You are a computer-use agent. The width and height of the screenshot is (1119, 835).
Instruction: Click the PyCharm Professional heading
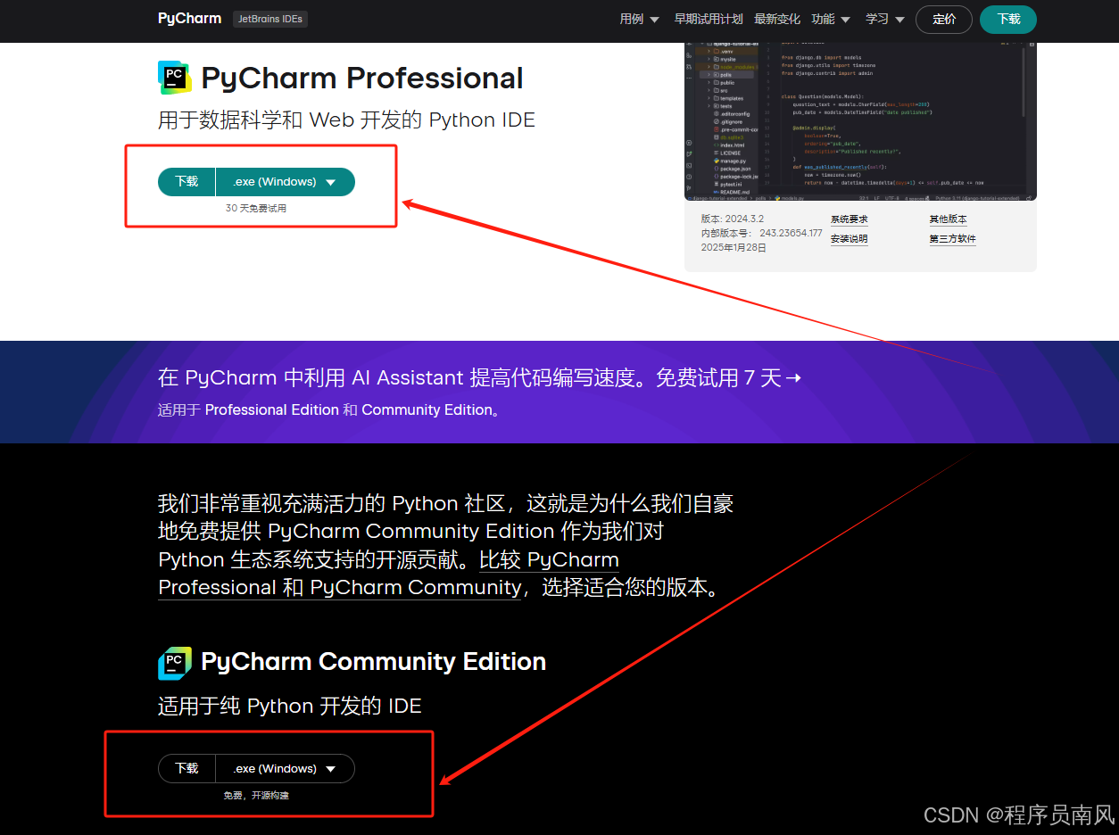click(x=362, y=79)
